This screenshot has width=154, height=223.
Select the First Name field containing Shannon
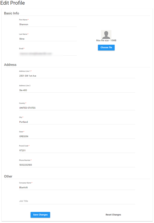[48, 25]
